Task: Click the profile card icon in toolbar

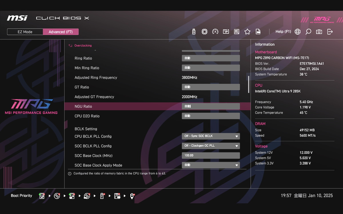Action: pos(226,32)
